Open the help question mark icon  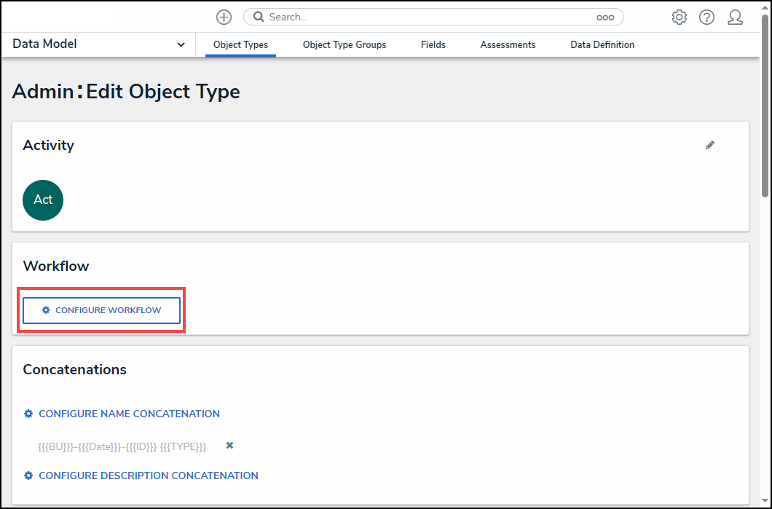pos(706,17)
